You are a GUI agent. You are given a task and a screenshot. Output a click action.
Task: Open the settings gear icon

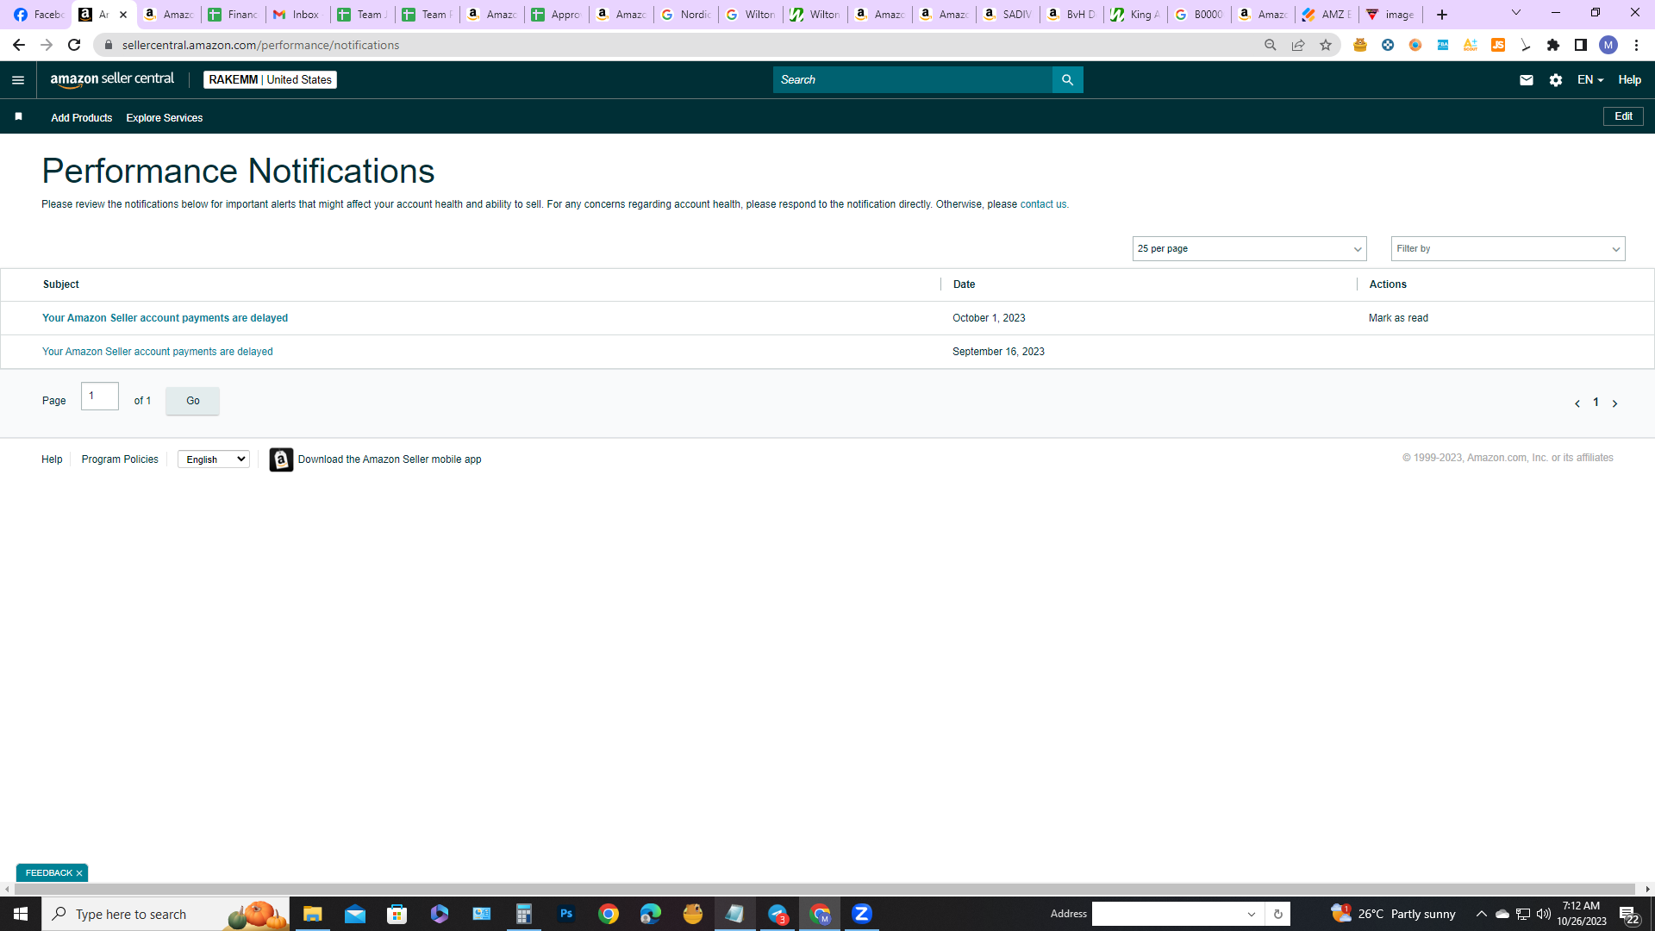pos(1556,80)
